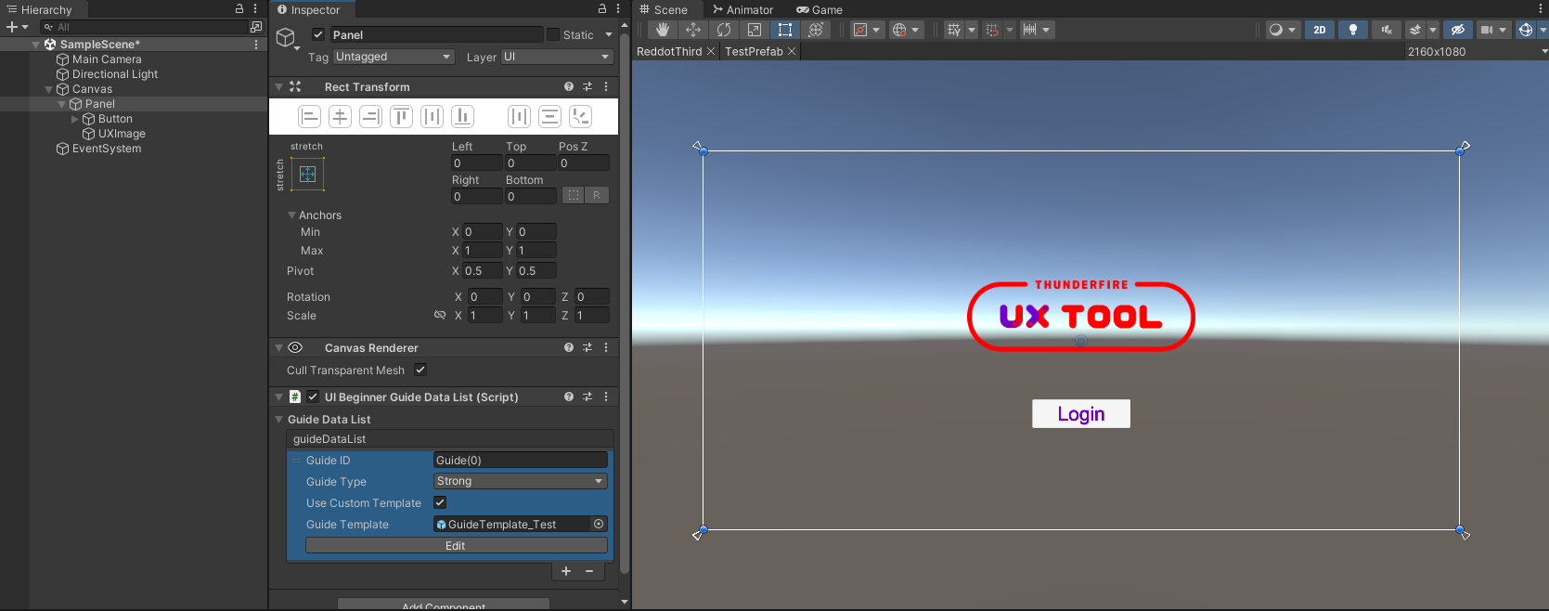Viewport: 1549px width, 611px height.
Task: Open the Static options dropdown arrow
Action: (x=609, y=34)
